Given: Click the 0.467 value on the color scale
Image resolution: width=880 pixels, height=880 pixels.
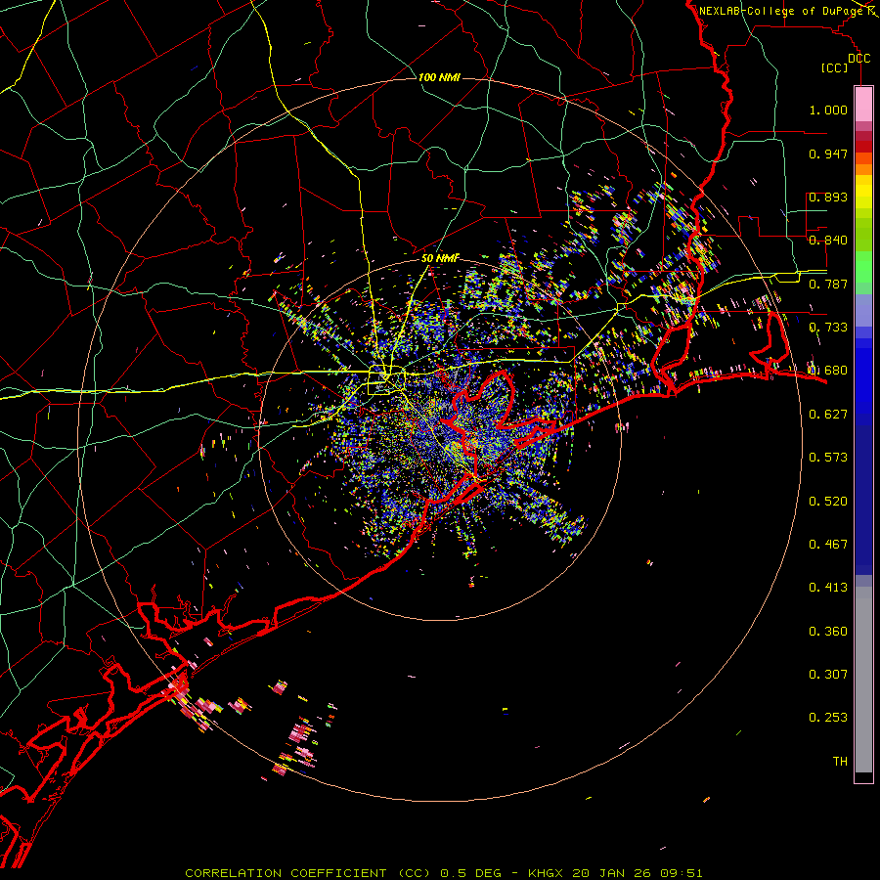Looking at the screenshot, I should tap(828, 545).
